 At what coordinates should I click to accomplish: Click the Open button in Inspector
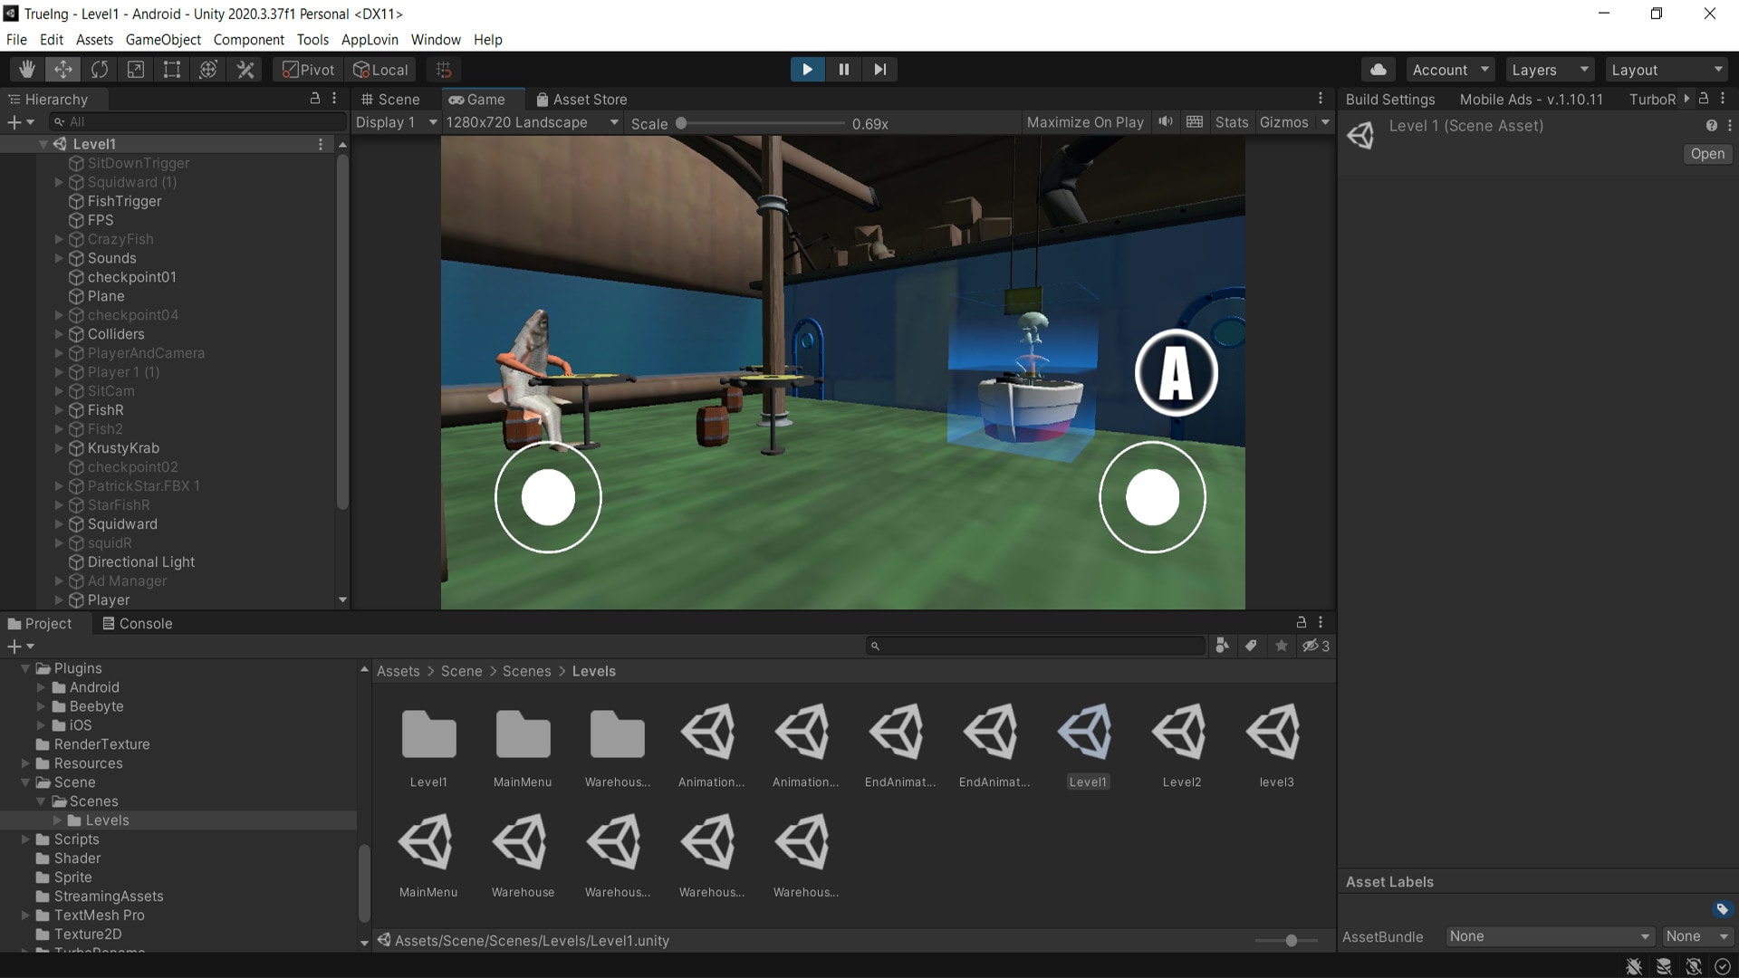click(x=1706, y=154)
